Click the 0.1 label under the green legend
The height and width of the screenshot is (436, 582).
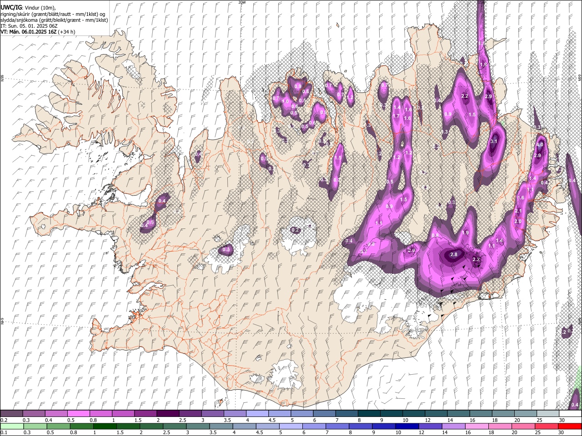4,433
